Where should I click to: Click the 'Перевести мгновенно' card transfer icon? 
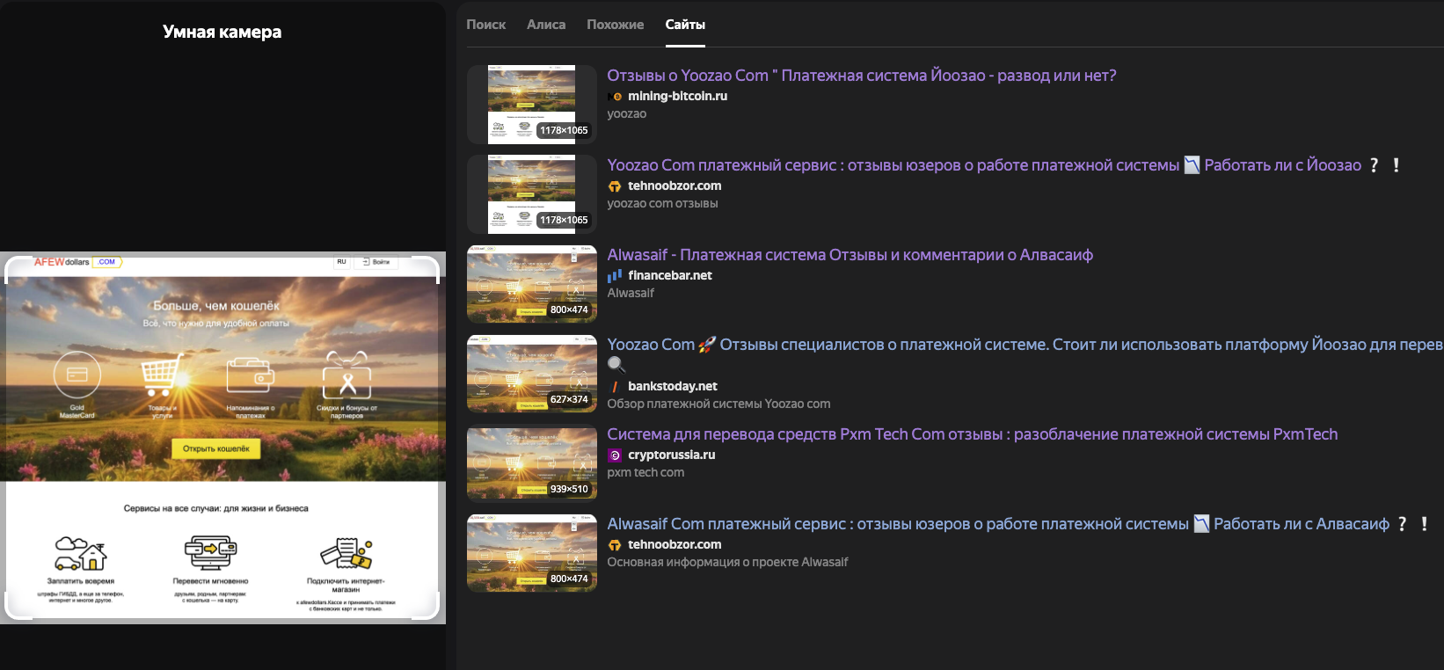pos(211,553)
